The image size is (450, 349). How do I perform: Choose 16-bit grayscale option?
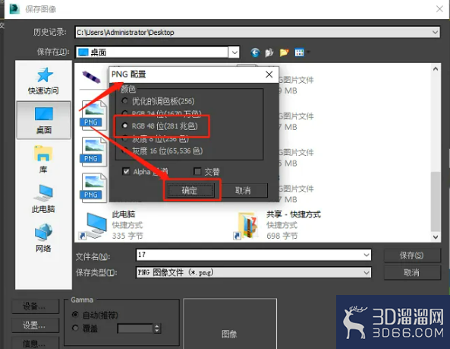162,151
